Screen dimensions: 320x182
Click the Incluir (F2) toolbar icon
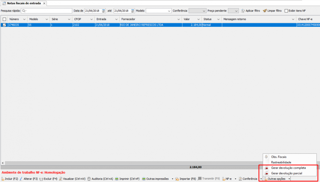3,179
